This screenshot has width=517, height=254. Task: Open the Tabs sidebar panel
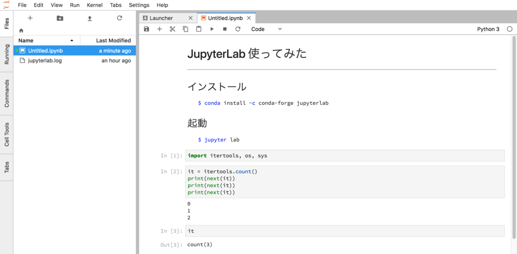(x=7, y=167)
